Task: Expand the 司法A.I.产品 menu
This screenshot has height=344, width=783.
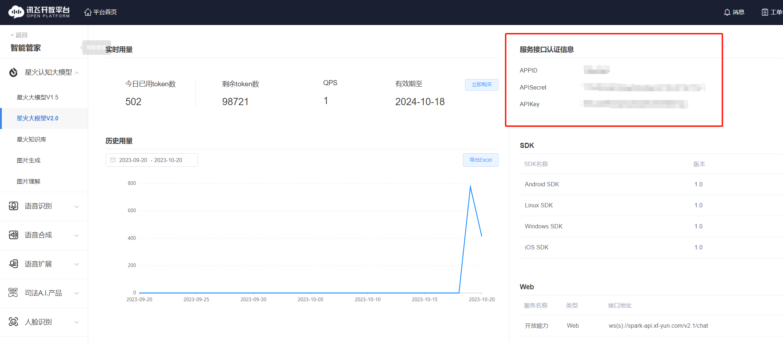Action: [x=77, y=293]
